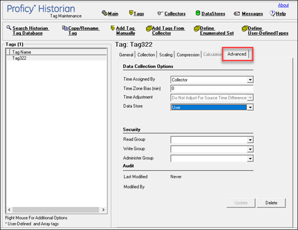Click the tag list horizontal scrollbar thumb
298x230 pixels.
tap(56, 210)
